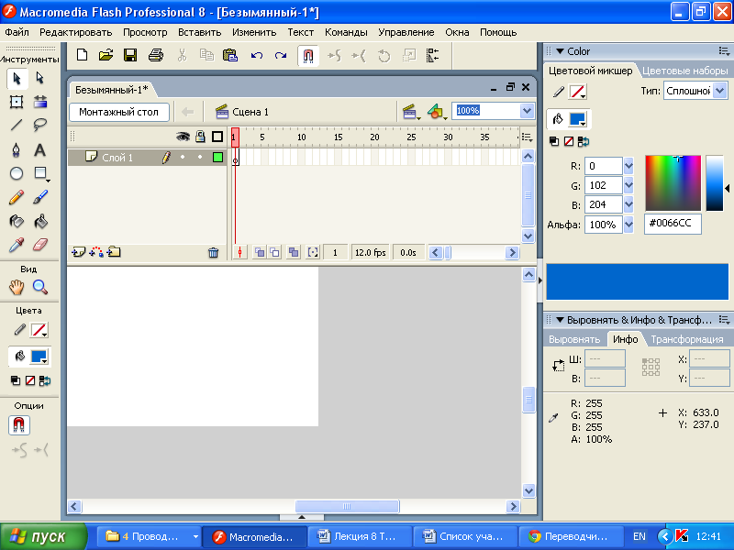Select the Paint Bucket tool
The width and height of the screenshot is (734, 550).
tap(40, 221)
